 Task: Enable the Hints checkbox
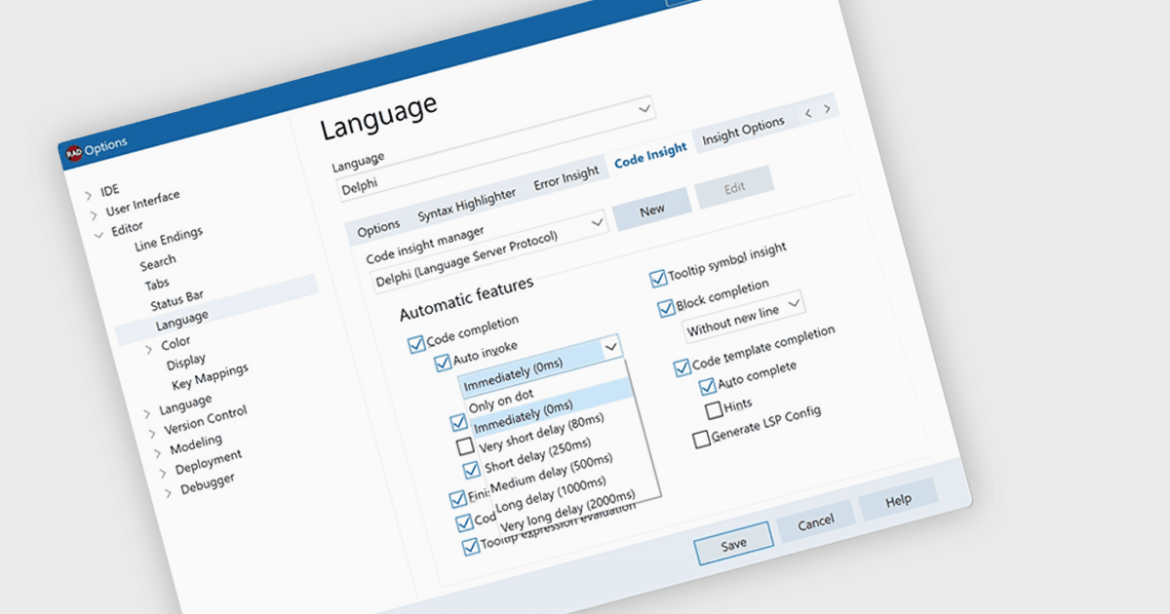(713, 408)
